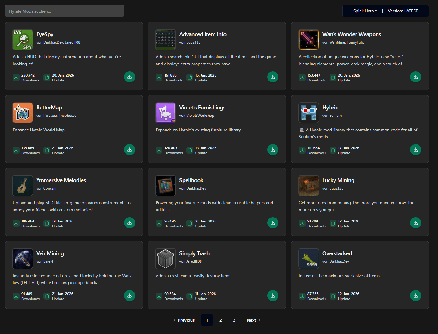Click the VeinMining mod image
Viewport: 438px width, 334px height.
23,259
